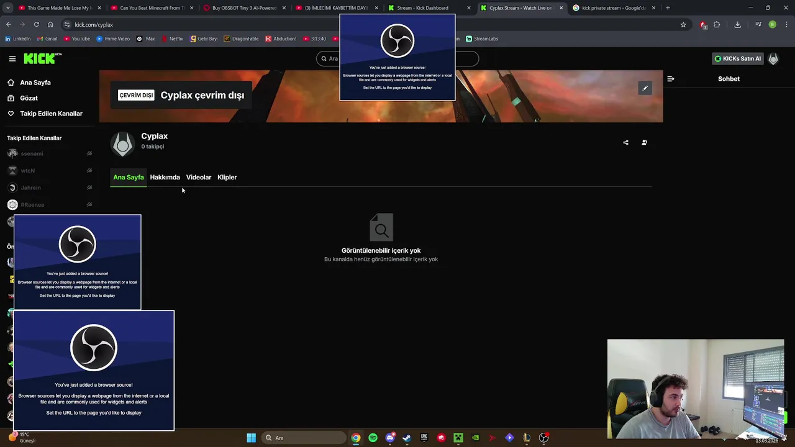The image size is (795, 447).
Task: Click the channel share icon
Action: [x=625, y=143]
